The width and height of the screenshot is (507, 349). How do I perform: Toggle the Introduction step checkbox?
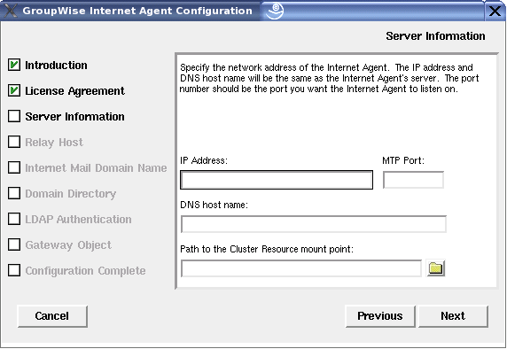coord(14,65)
